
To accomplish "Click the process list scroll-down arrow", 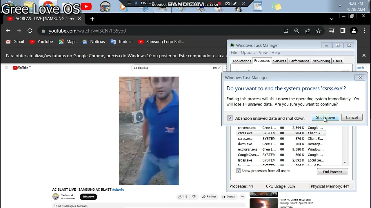I will click(x=345, y=163).
